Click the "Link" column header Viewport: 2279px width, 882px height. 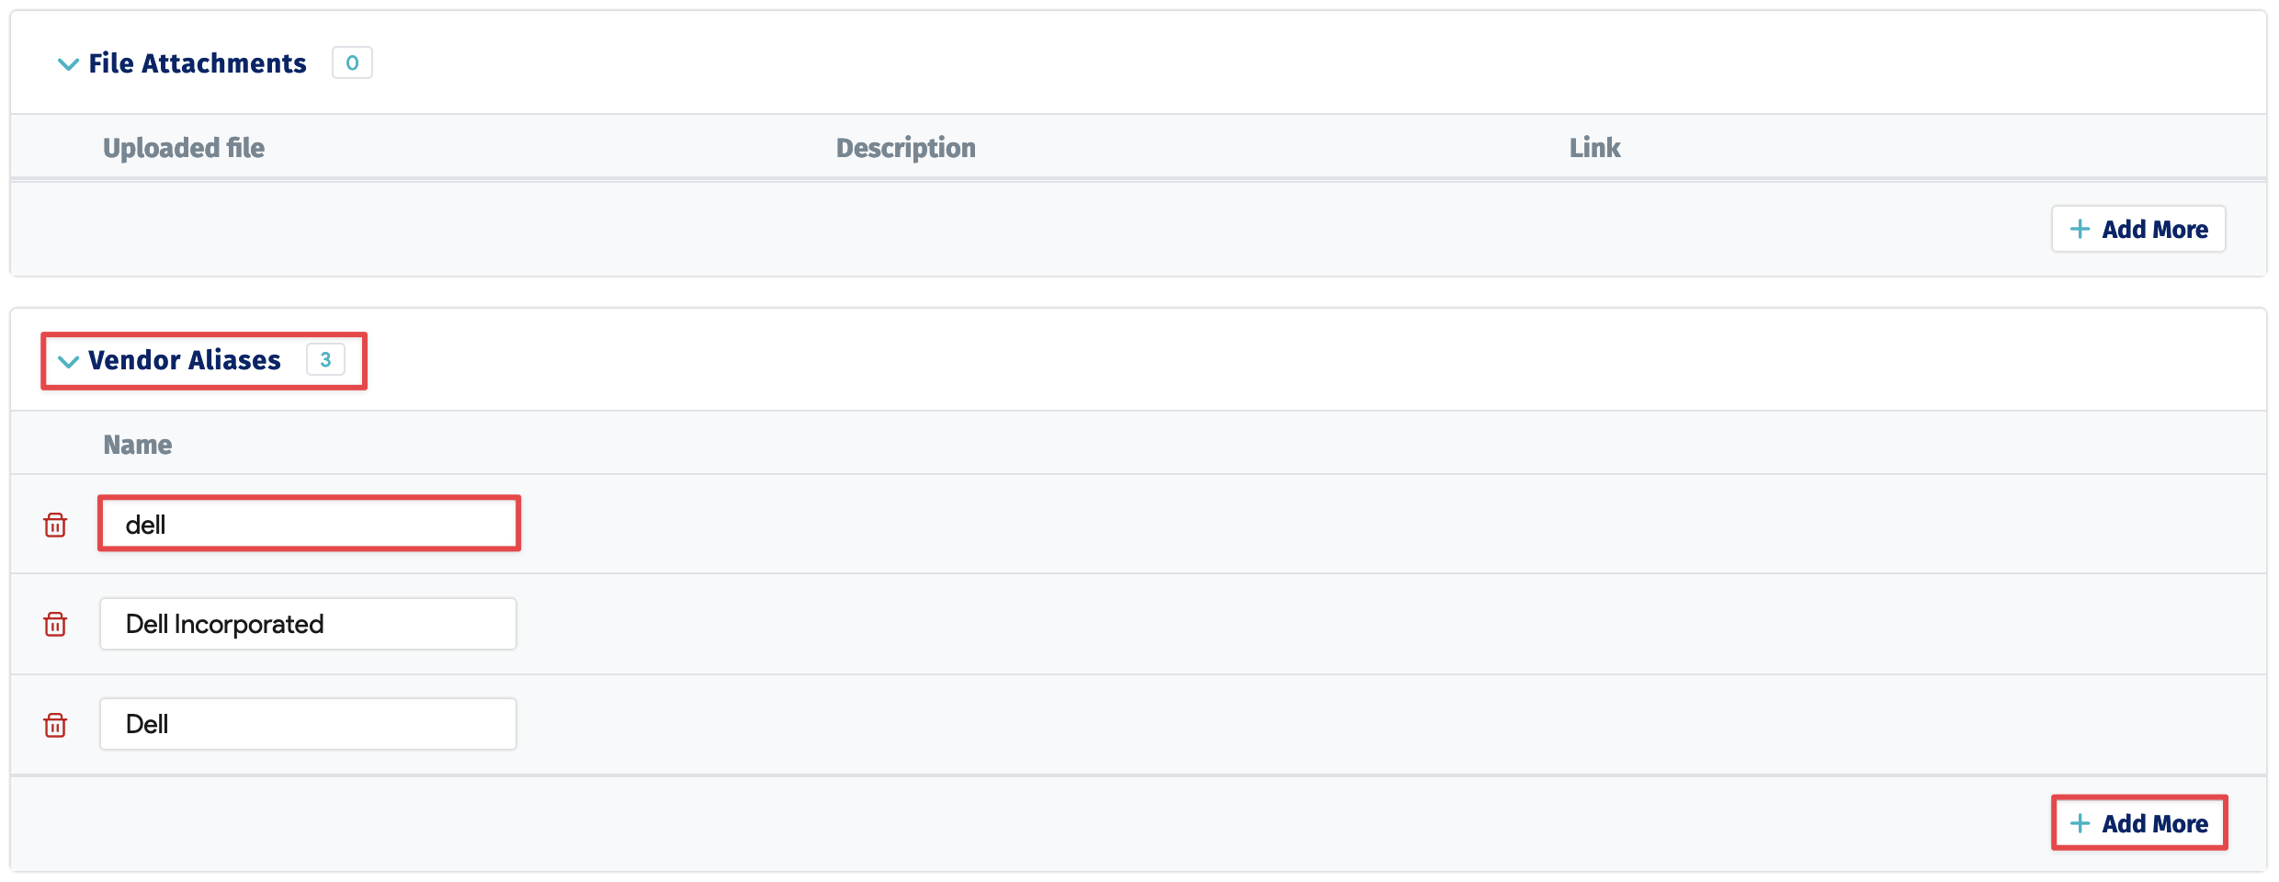pos(1594,148)
